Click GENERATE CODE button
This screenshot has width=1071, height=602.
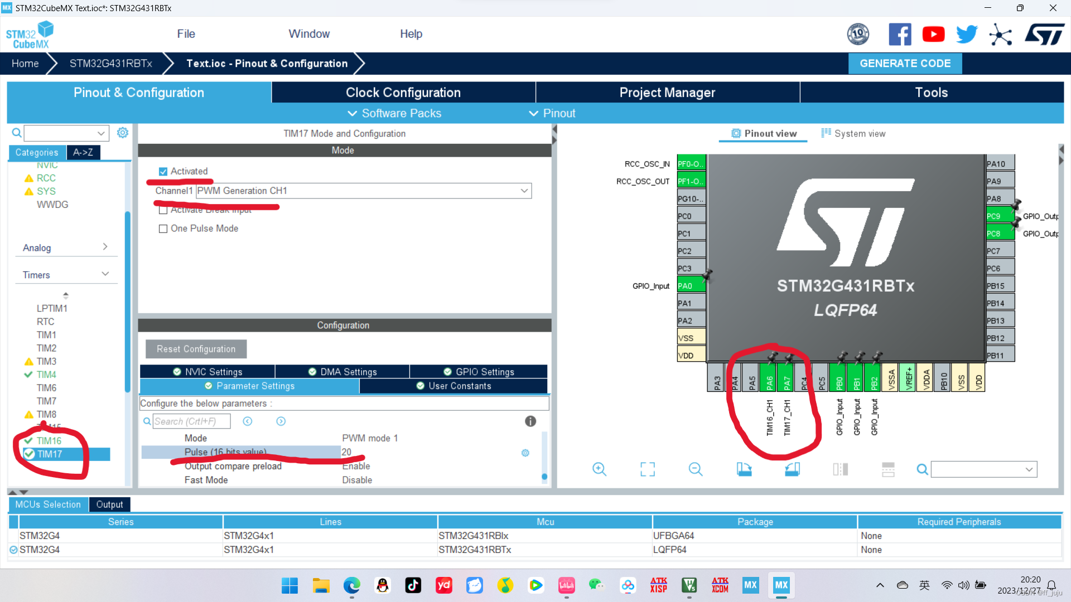pos(905,64)
